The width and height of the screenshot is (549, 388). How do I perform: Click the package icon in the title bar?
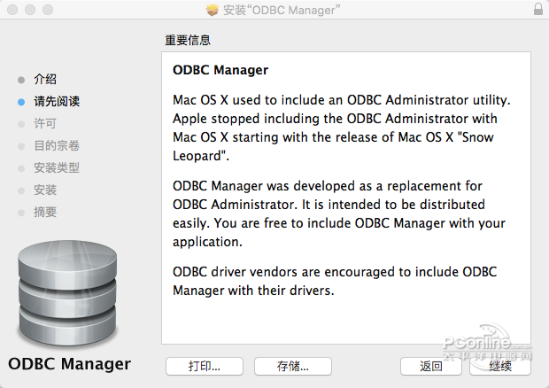pyautogui.click(x=212, y=9)
